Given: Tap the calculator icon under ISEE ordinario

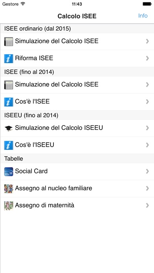Looking at the screenshot, I should point(9,42).
